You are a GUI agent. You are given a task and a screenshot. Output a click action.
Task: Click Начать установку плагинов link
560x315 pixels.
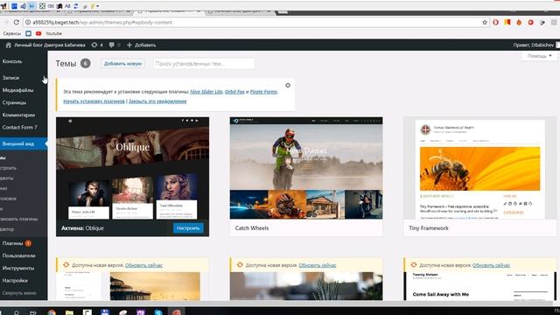pyautogui.click(x=94, y=101)
